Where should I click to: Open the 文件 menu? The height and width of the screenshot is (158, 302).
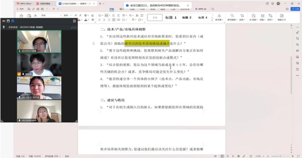pyautogui.click(x=20, y=9)
